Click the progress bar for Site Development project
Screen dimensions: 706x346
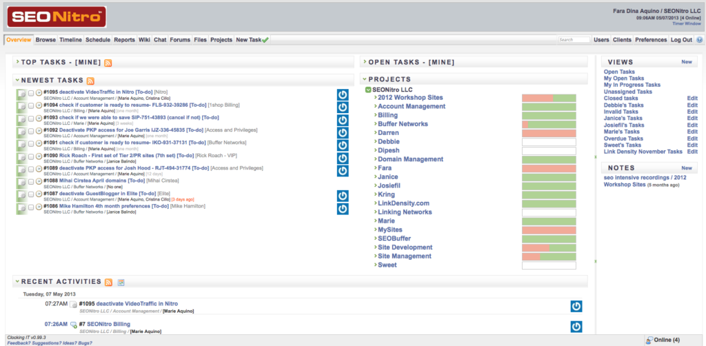549,247
